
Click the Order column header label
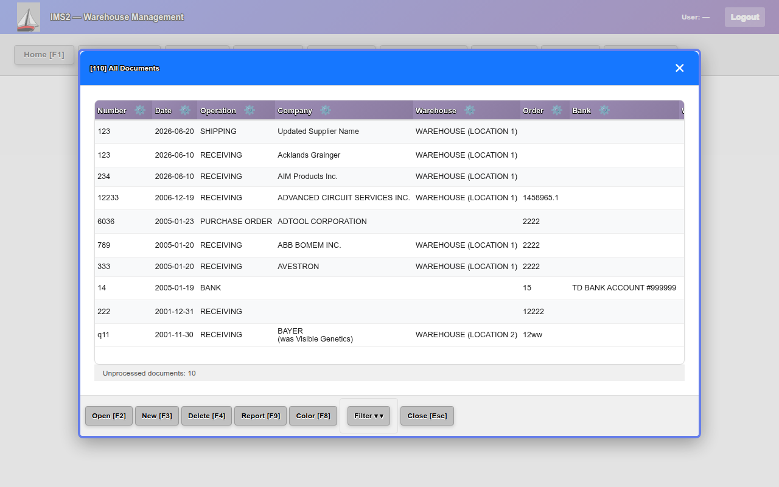pyautogui.click(x=533, y=111)
